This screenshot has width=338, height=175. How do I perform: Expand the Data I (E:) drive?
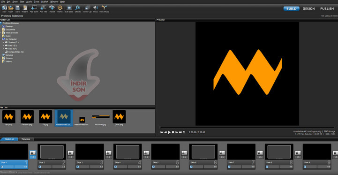point(4,46)
